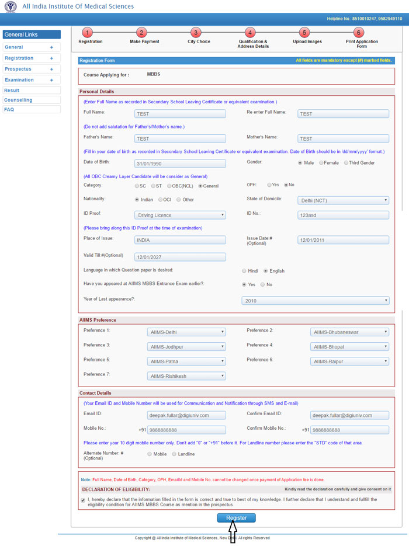Select OPH Yes radio button

point(269,185)
